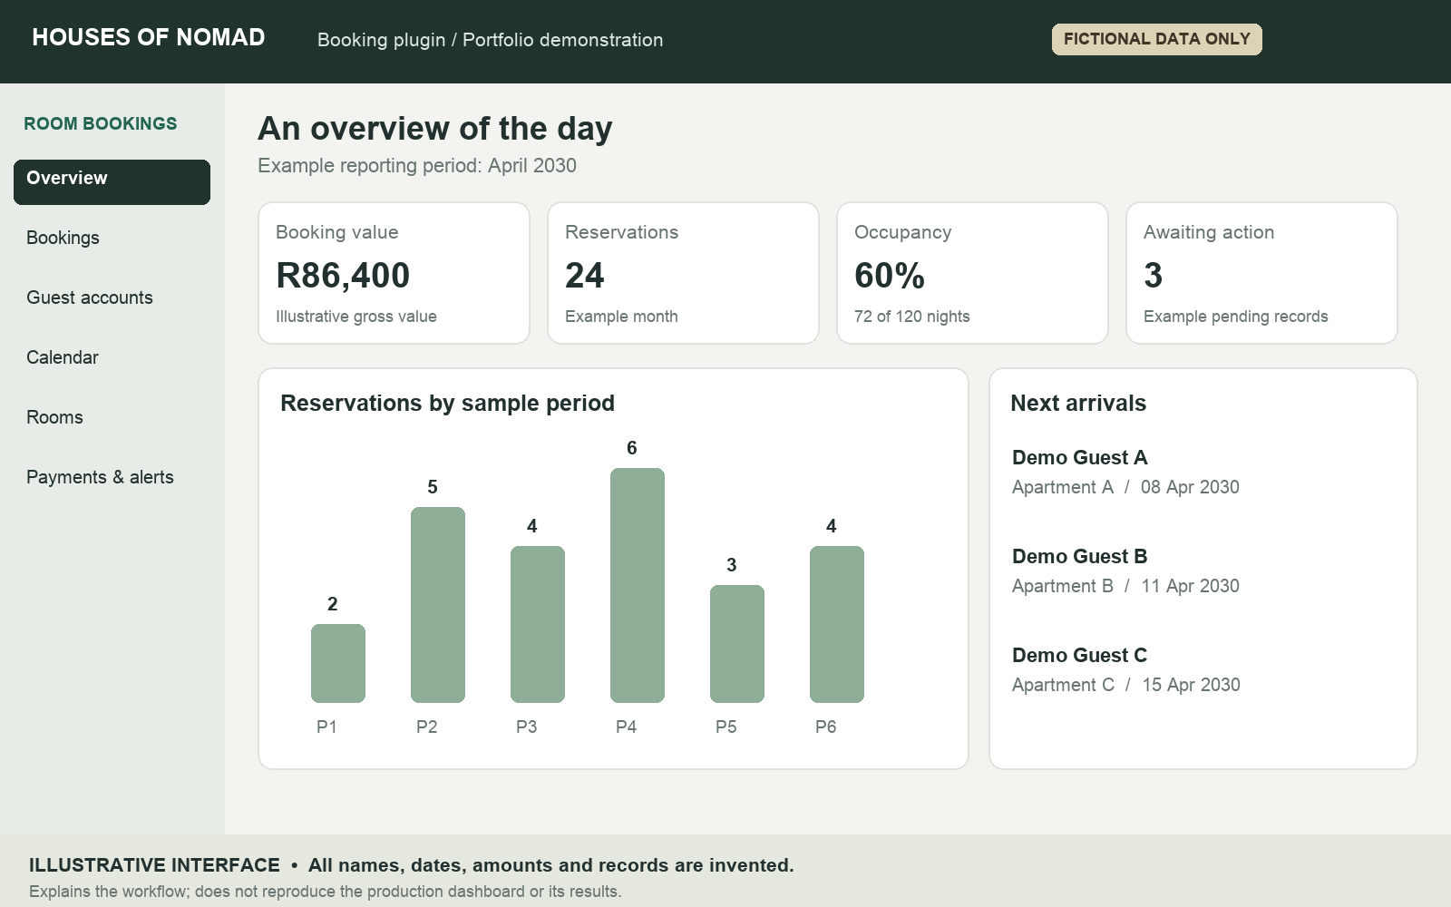Click the P4 axis label

626,727
